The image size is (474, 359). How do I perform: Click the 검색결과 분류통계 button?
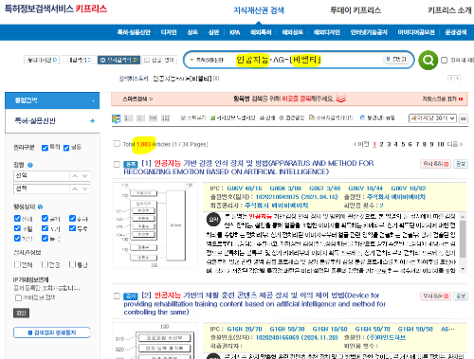(x=52, y=332)
